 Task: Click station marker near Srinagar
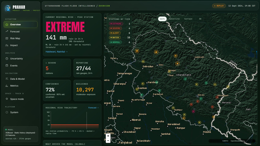click(169, 72)
